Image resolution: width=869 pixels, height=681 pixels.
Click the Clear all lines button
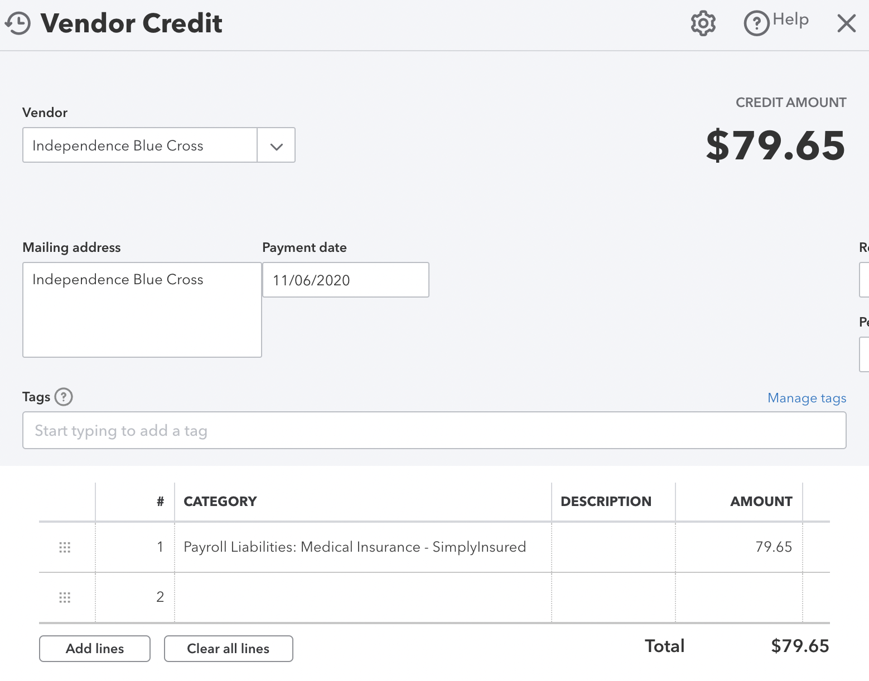click(228, 649)
